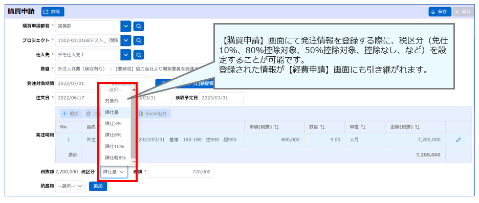Click the 費目 field with 外注人件費
This screenshot has width=479, height=203.
135,69
